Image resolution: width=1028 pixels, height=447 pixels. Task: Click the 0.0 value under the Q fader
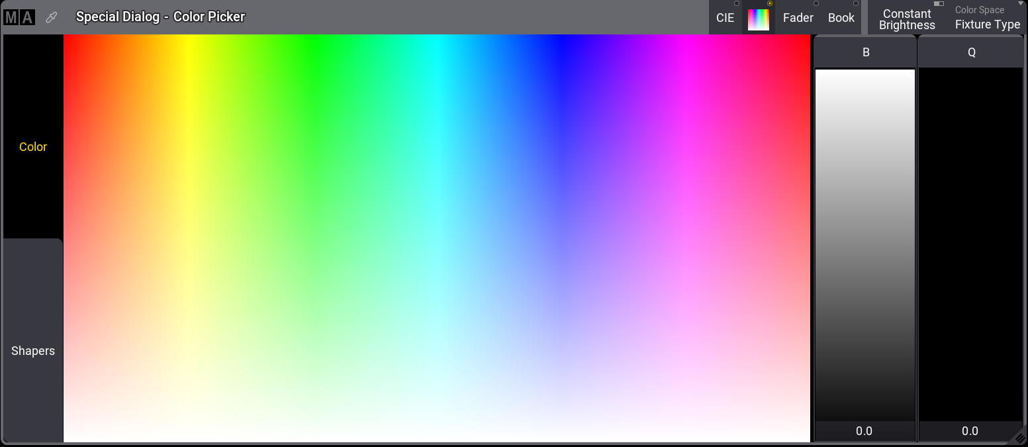(970, 430)
